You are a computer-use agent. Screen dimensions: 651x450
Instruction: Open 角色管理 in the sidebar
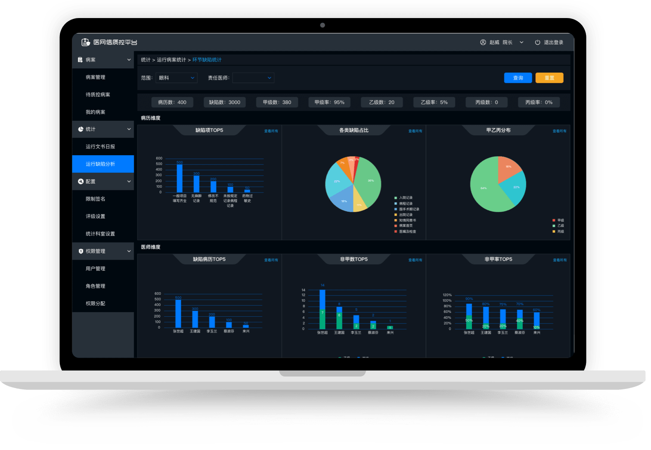[103, 286]
